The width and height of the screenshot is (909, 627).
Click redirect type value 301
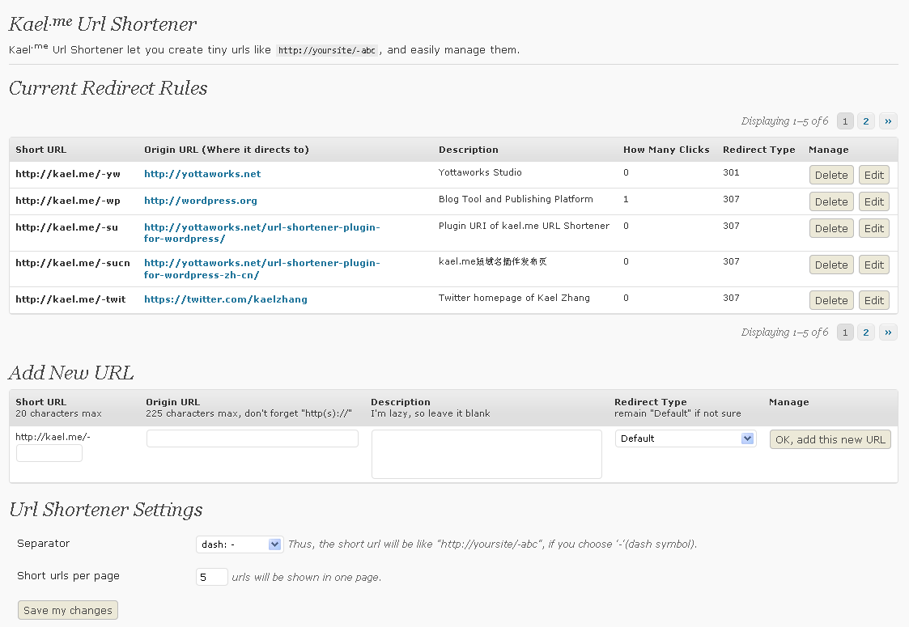tap(731, 172)
